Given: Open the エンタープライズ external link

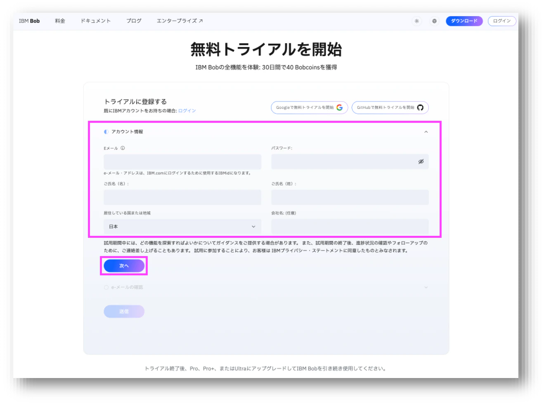Looking at the screenshot, I should tap(180, 21).
